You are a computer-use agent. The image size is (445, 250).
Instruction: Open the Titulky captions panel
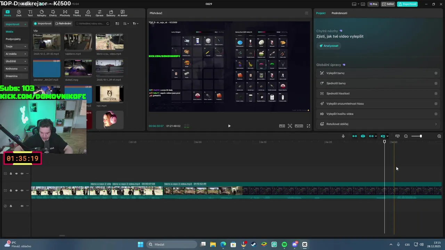tap(77, 13)
